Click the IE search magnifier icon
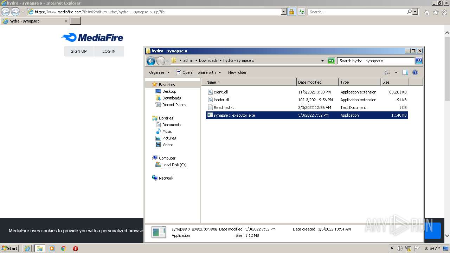The height and width of the screenshot is (253, 450). [409, 12]
